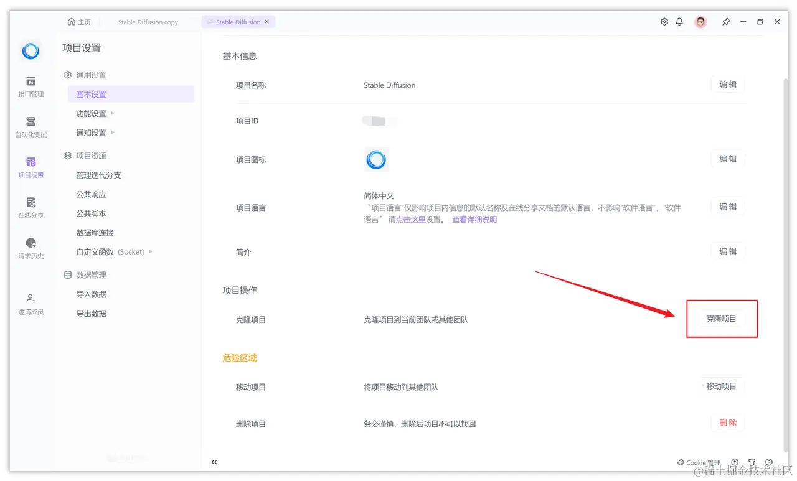Click the notification bell icon

pos(679,21)
